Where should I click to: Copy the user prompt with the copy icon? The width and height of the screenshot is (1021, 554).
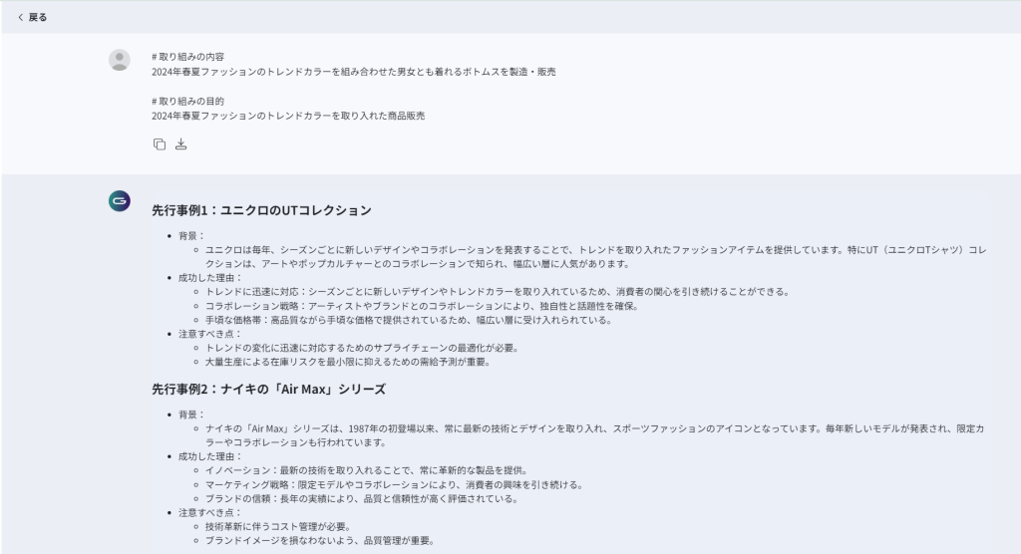160,144
